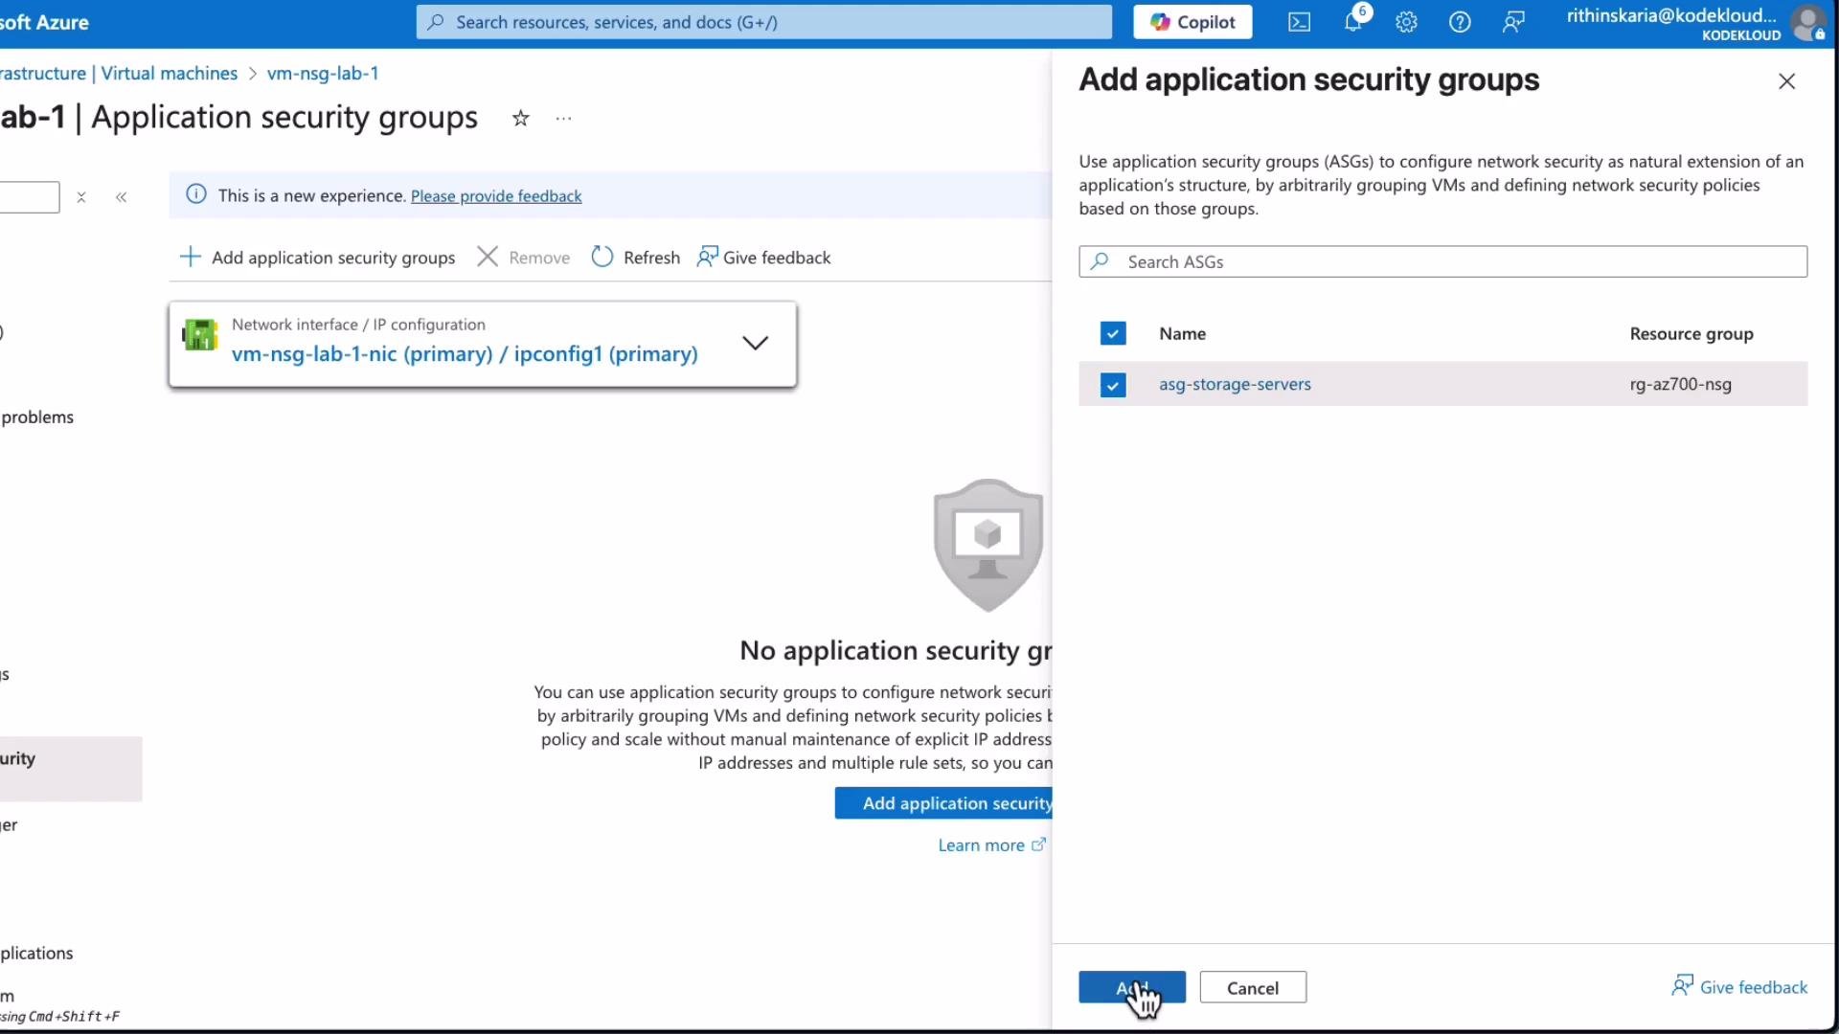Click the rg-az700-nsg resource group cell
The height and width of the screenshot is (1034, 1839).
click(1681, 384)
